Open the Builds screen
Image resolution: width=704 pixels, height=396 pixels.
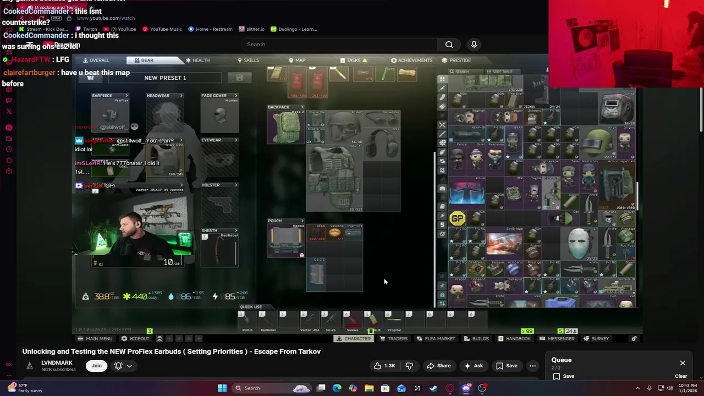pos(476,339)
